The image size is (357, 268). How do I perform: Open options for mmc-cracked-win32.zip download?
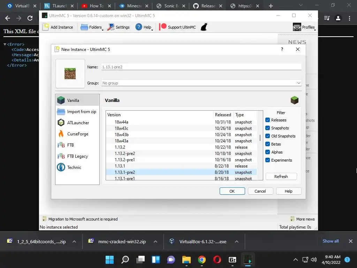coord(155,241)
